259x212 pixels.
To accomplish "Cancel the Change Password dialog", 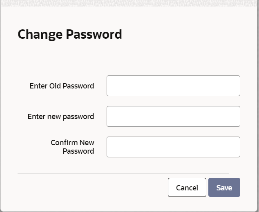I will click(x=187, y=188).
